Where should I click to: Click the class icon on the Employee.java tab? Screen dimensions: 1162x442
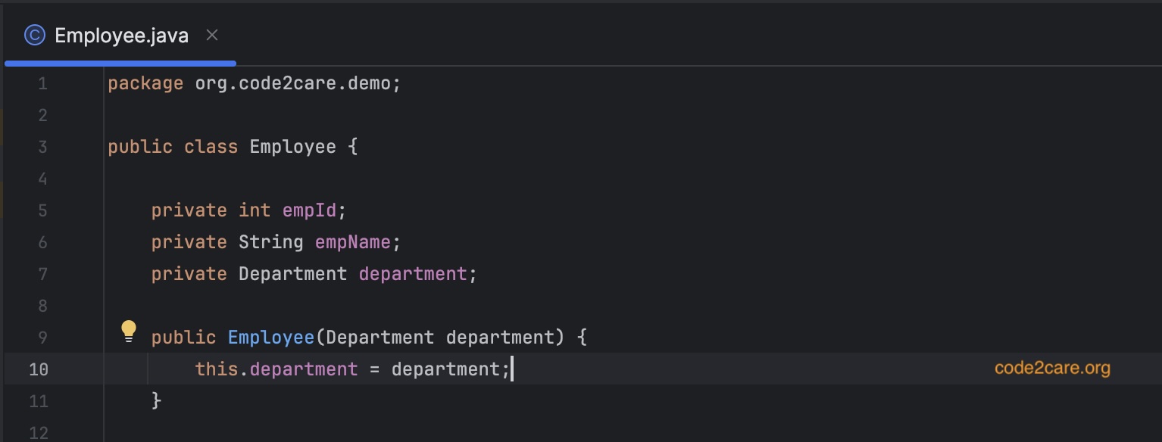click(x=35, y=35)
